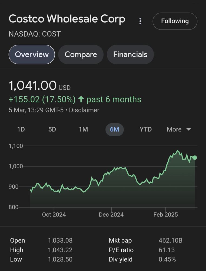206x271 pixels.
Task: Click the 1,041.00 price value
Action: coord(33,86)
